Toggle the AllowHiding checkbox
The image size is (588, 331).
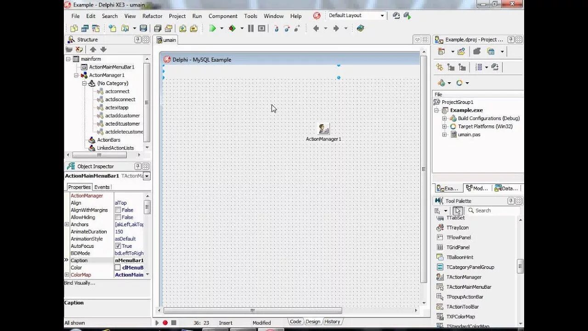click(118, 217)
